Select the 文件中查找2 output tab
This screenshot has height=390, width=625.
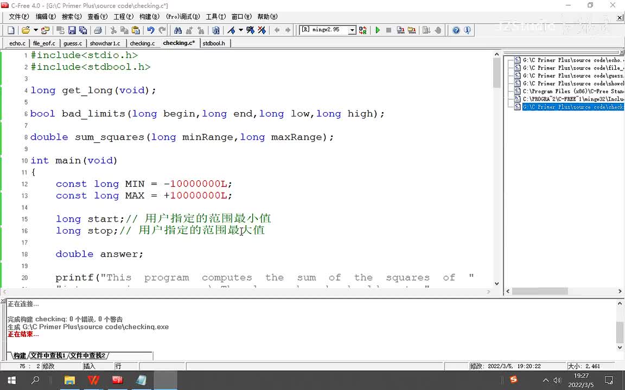click(x=88, y=355)
